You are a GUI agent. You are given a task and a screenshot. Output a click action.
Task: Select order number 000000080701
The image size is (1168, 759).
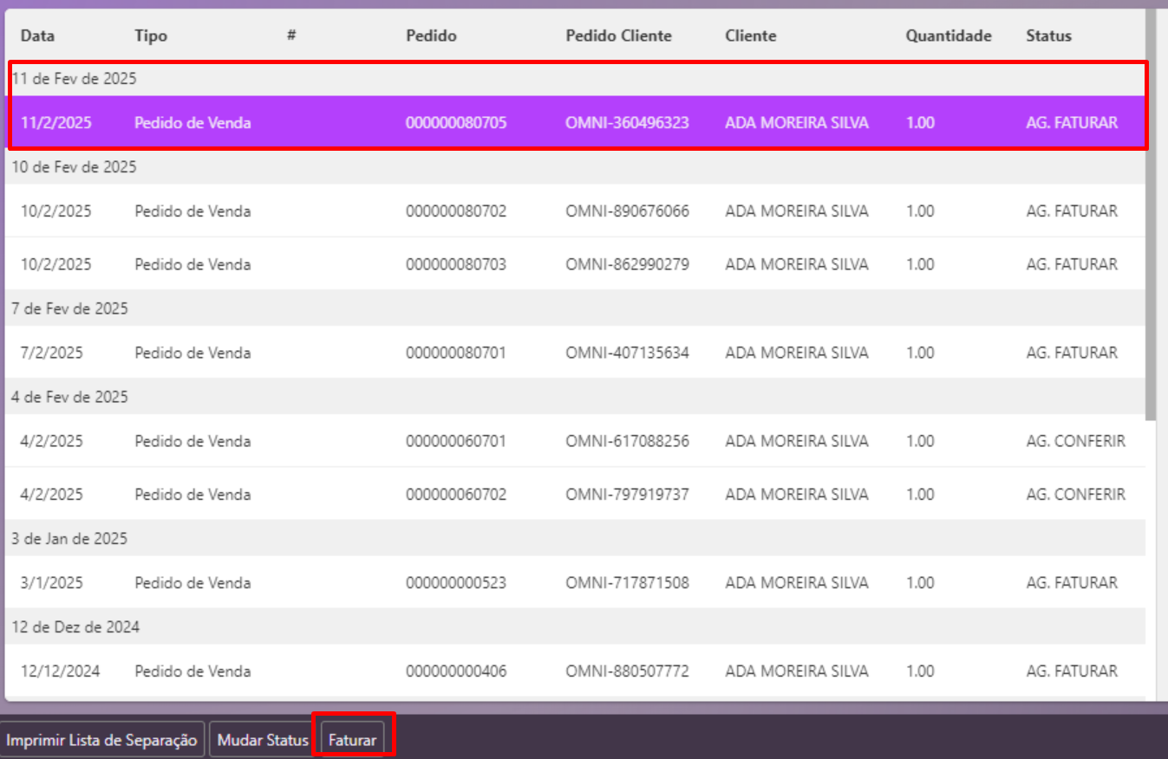coord(456,353)
